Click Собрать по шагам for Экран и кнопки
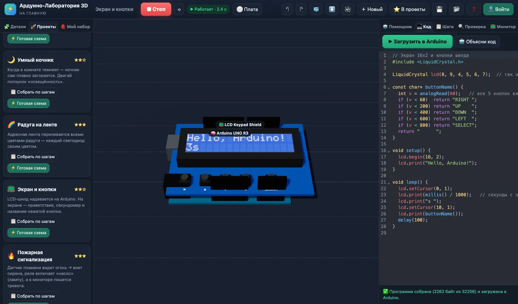This screenshot has width=518, height=304. pos(33,221)
